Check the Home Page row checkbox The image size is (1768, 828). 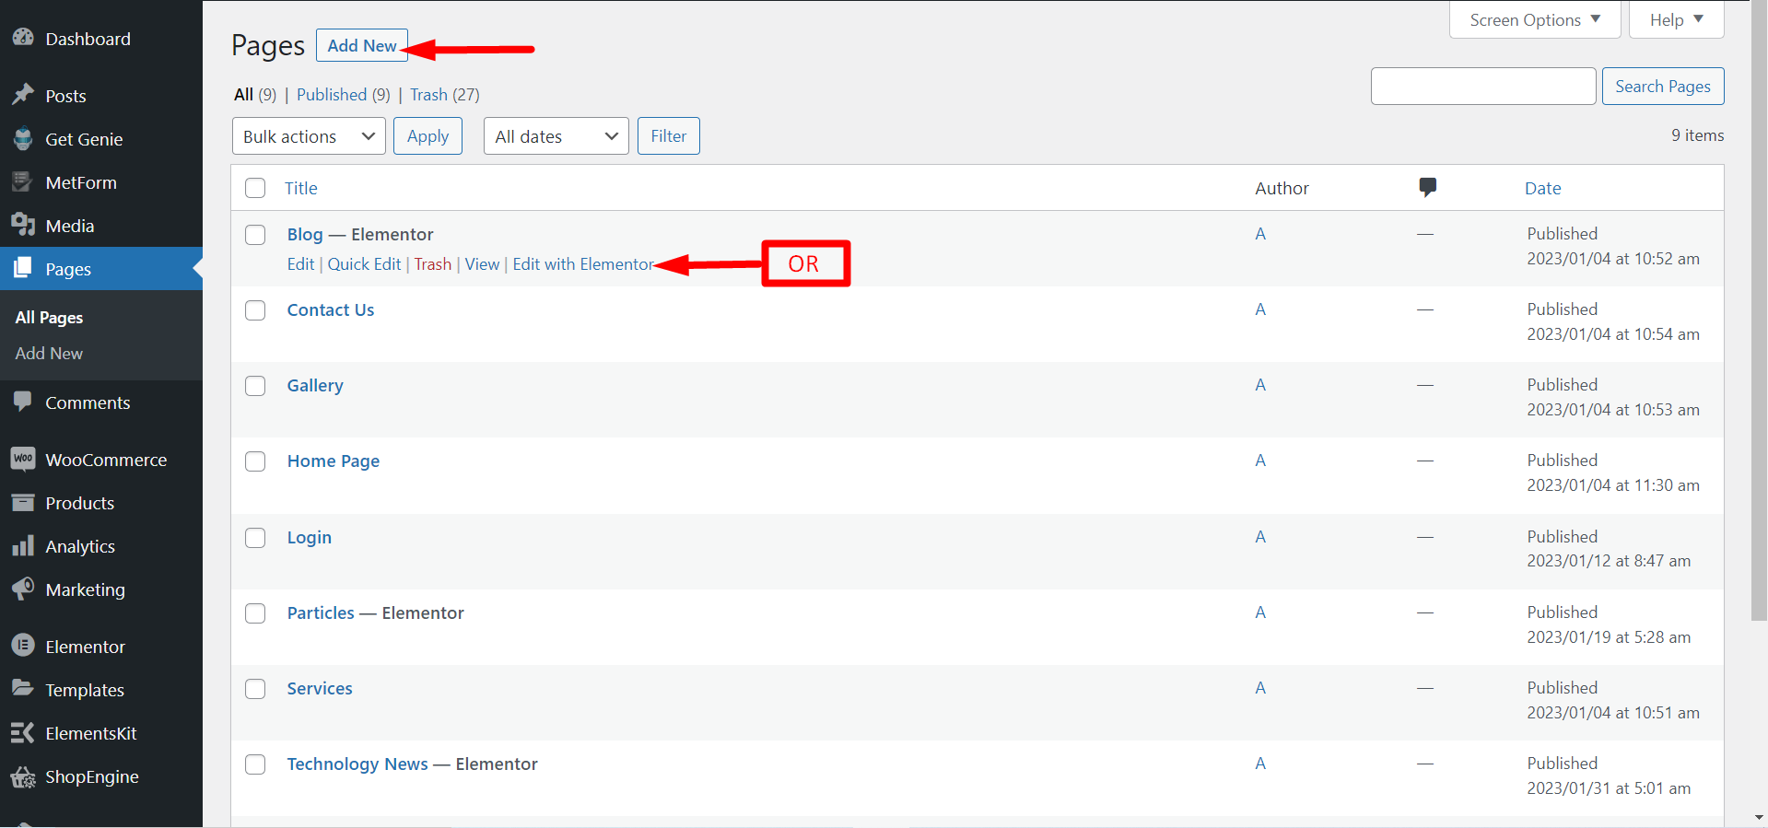255,461
